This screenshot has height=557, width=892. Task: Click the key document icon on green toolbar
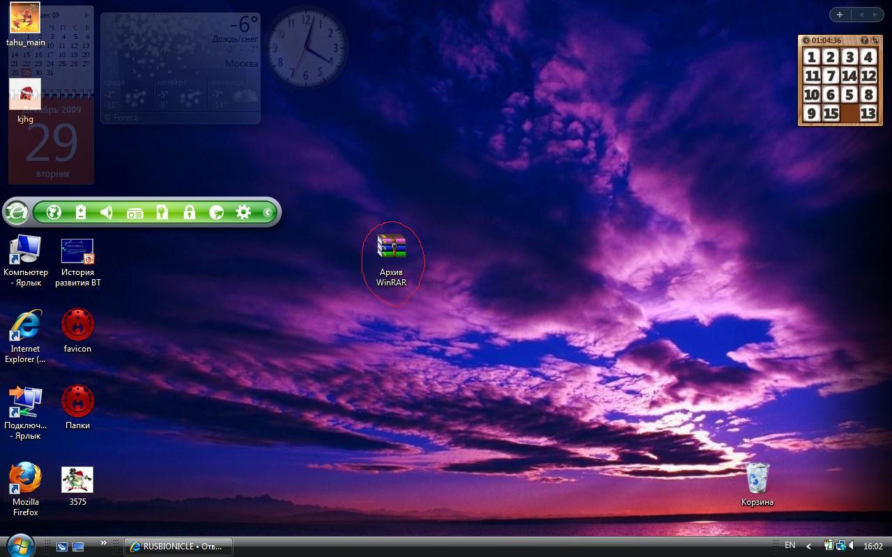162,212
